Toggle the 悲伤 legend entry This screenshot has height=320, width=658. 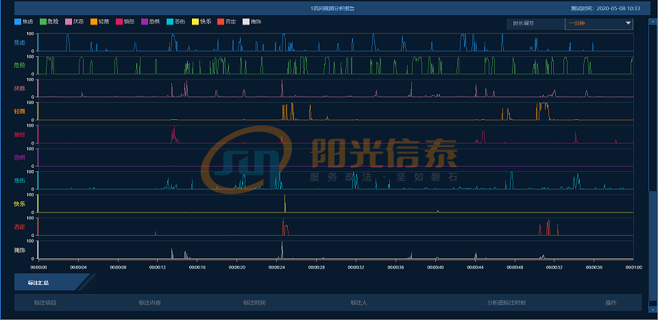tap(177, 21)
